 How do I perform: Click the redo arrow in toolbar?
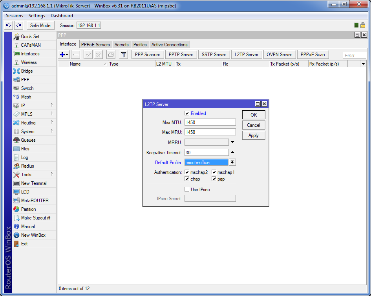tap(19, 25)
